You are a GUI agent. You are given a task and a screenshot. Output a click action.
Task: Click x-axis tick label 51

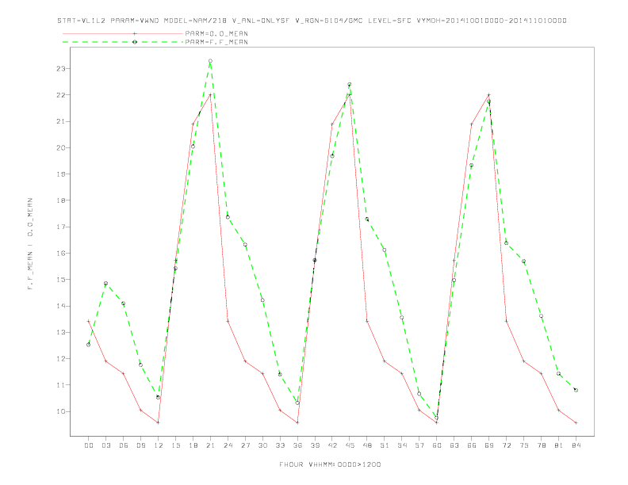(385, 445)
